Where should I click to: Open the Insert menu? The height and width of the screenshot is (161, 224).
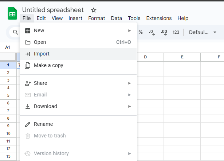point(75,18)
